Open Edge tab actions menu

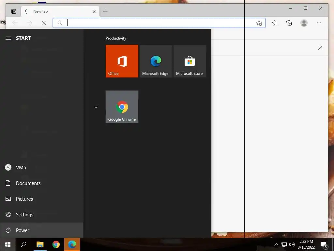point(14,11)
